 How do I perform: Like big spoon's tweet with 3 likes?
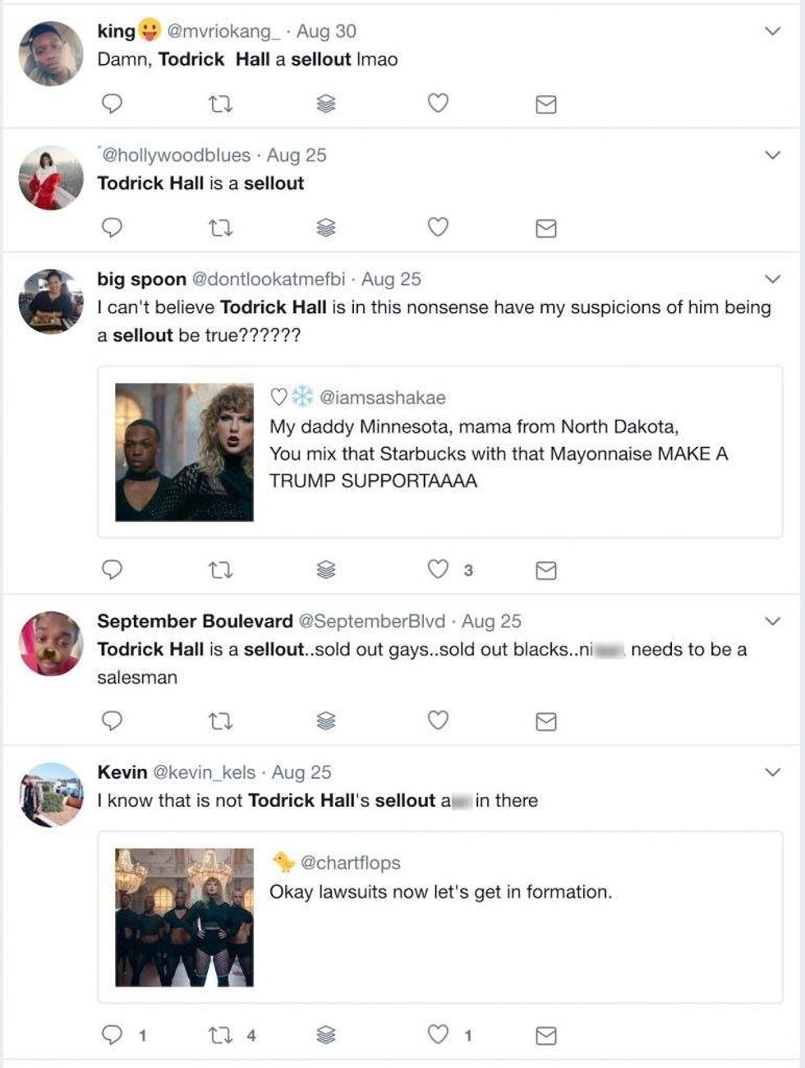439,569
